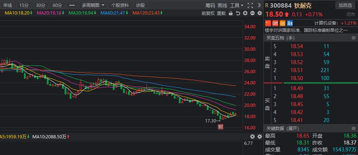
Task: Click the 昨收 18.37 value
Action: [x=350, y=143]
